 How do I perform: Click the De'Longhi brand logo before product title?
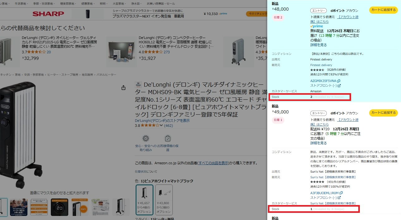(x=138, y=85)
